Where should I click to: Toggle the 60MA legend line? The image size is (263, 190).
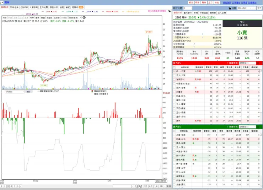point(110,12)
